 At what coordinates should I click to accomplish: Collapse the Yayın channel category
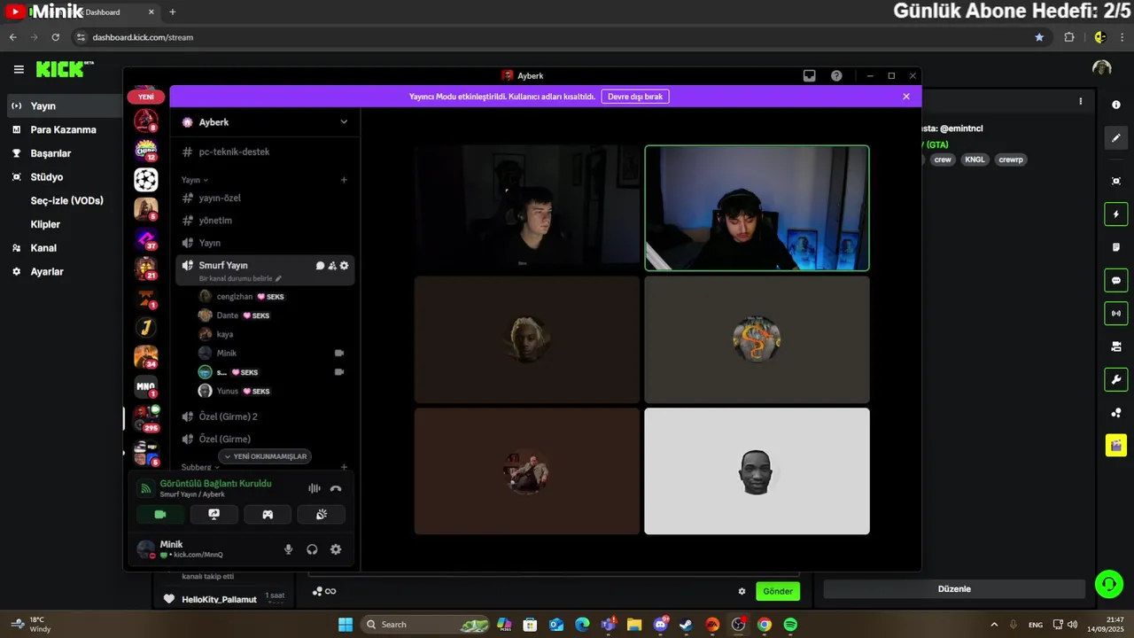pyautogui.click(x=195, y=180)
